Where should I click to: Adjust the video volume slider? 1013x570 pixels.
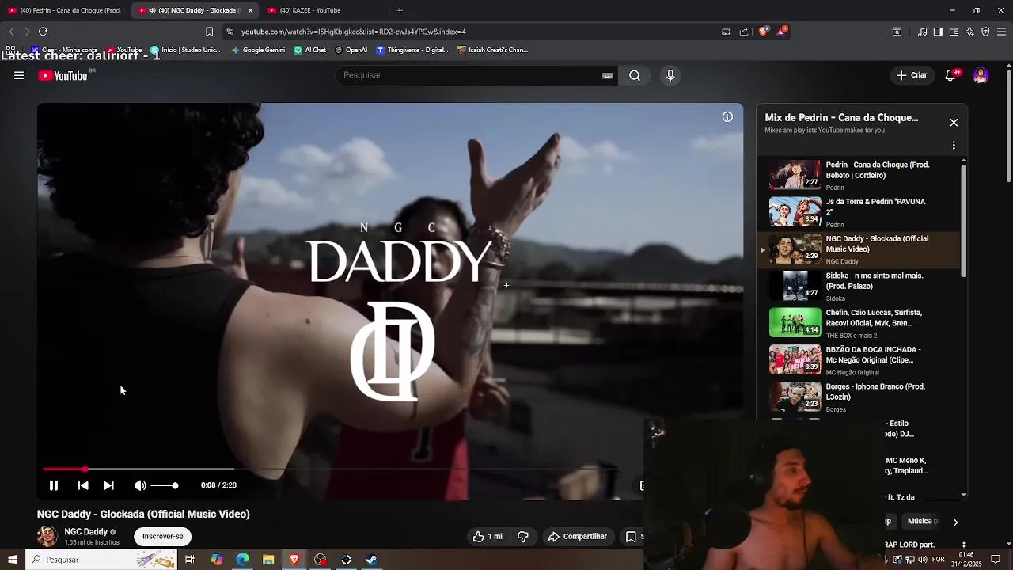pyautogui.click(x=165, y=485)
